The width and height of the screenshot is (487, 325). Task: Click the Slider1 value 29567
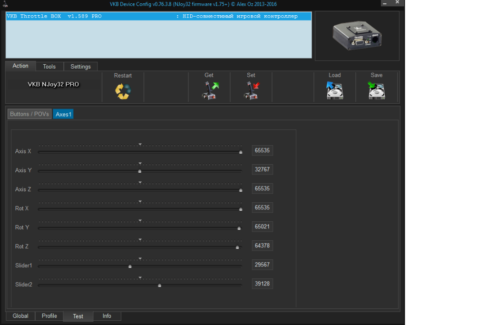coord(263,265)
